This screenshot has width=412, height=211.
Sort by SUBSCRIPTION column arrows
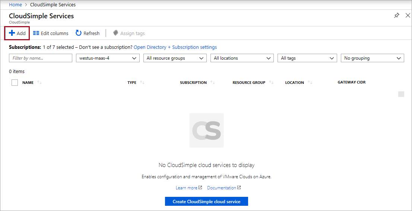point(213,83)
